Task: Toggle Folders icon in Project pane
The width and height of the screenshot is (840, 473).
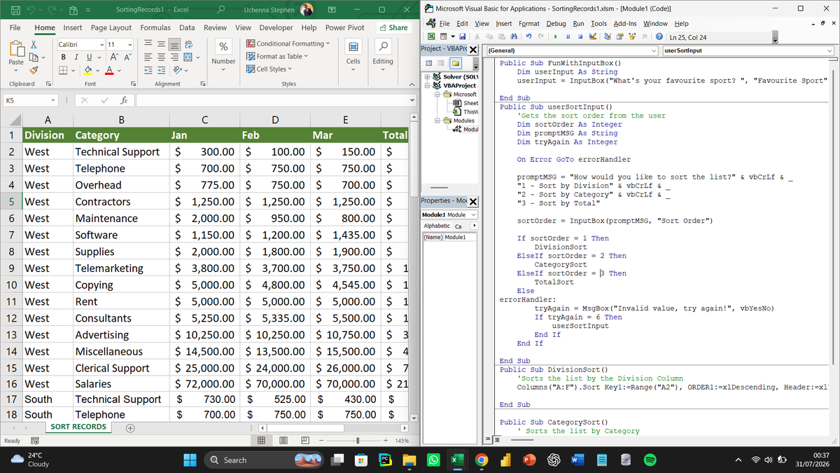Action: click(456, 63)
